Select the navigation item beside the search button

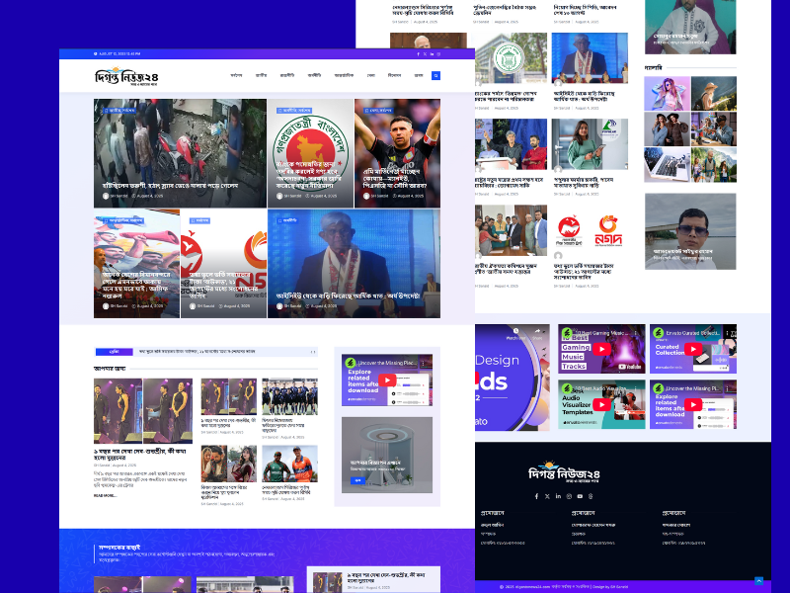tap(419, 76)
